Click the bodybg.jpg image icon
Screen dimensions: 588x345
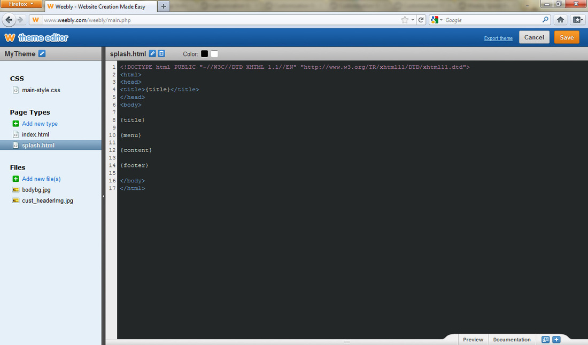16,190
